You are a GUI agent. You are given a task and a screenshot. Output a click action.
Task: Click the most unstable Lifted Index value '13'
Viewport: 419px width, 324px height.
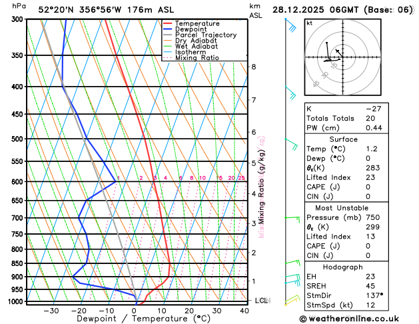(370, 237)
